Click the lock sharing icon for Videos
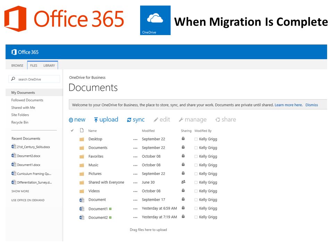333x250 pixels. coord(183,191)
